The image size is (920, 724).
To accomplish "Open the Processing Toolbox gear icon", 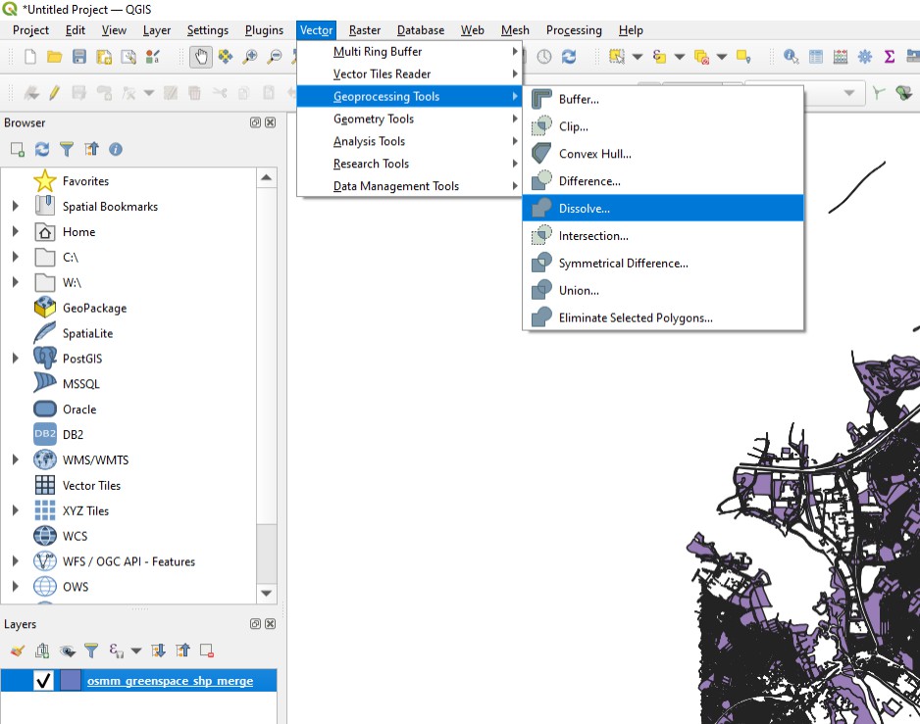I will [863, 57].
